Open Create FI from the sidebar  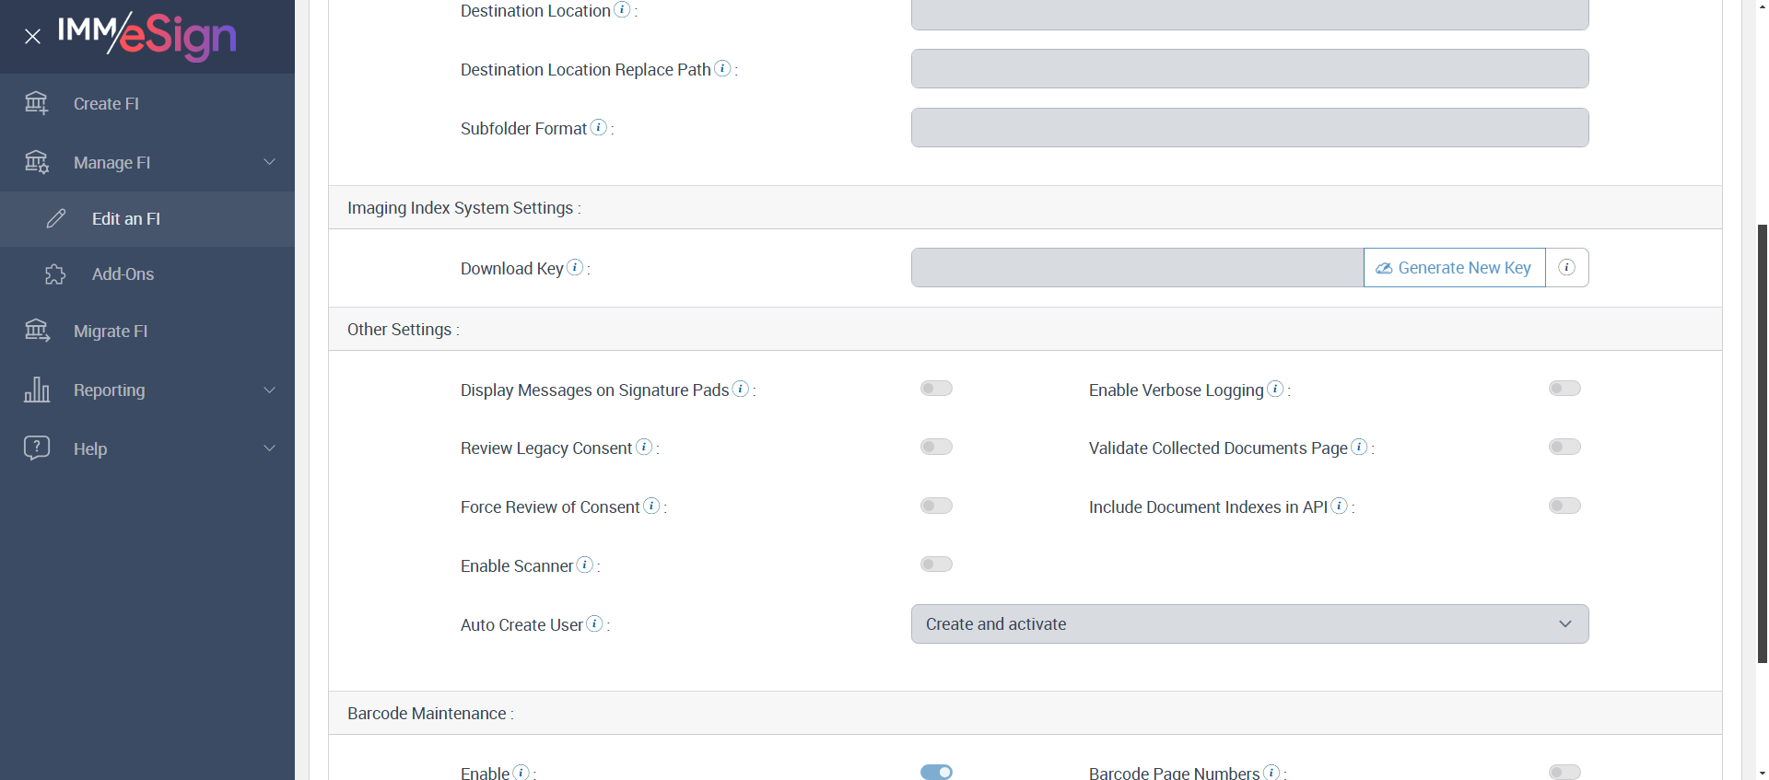click(106, 104)
